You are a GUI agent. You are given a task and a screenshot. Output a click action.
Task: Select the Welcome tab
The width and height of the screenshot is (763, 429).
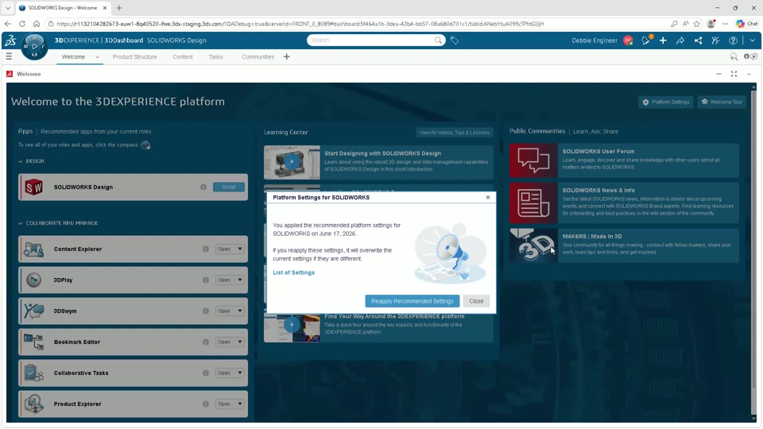[x=73, y=57]
